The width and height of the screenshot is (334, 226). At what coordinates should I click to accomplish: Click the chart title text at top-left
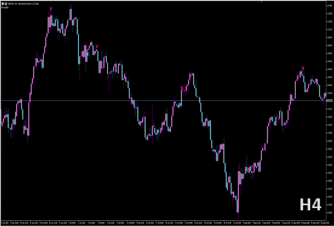[x=23, y=4]
